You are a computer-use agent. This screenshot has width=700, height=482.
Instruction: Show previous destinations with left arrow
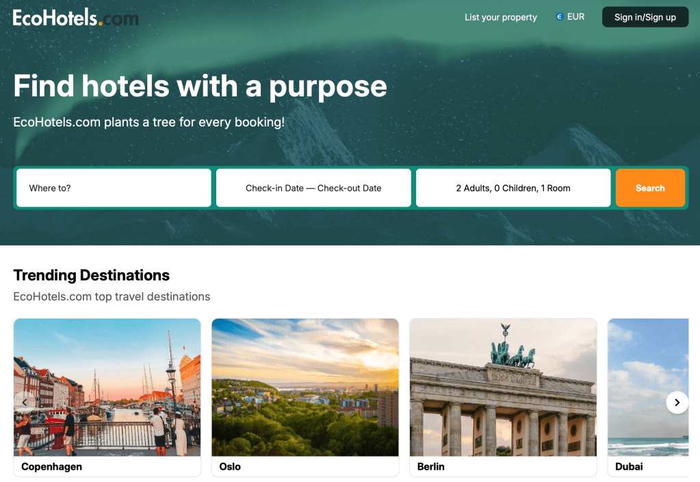(25, 403)
